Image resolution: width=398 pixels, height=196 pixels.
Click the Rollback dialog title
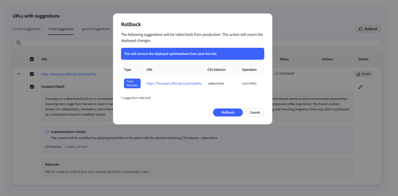tap(131, 24)
